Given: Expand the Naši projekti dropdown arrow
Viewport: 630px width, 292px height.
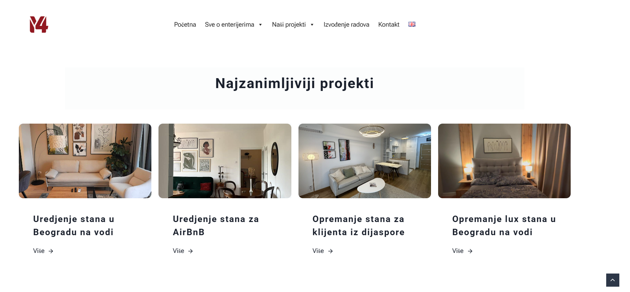Looking at the screenshot, I should [312, 25].
